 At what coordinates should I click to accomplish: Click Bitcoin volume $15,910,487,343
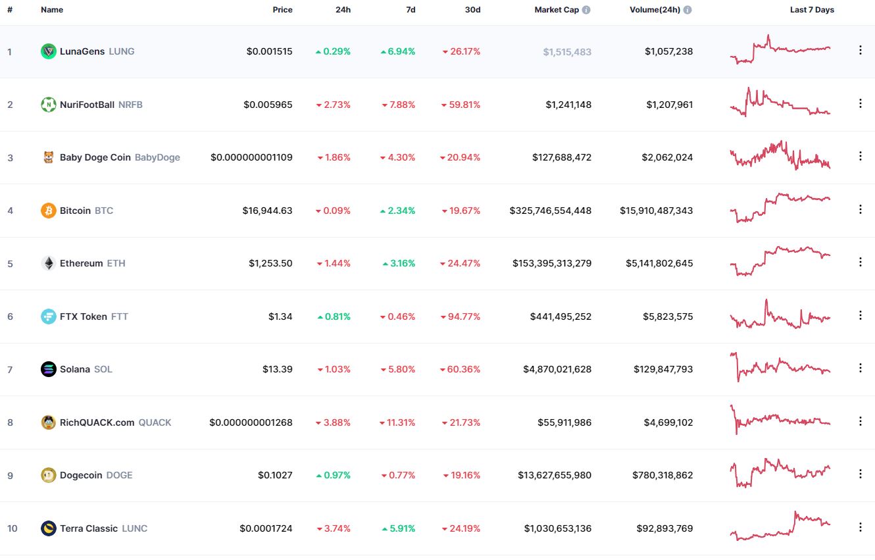tap(657, 211)
